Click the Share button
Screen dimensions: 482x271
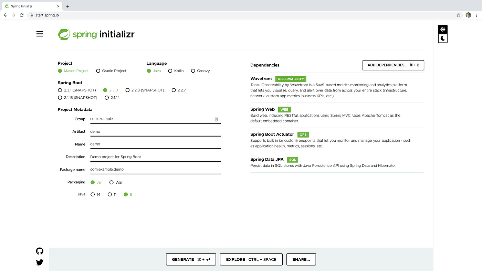click(x=301, y=259)
